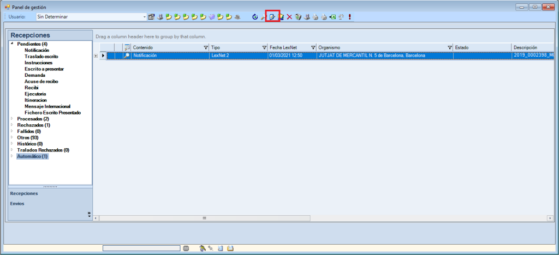Switch to the Envíos panel
Image resolution: width=559 pixels, height=255 pixels.
pos(17,204)
